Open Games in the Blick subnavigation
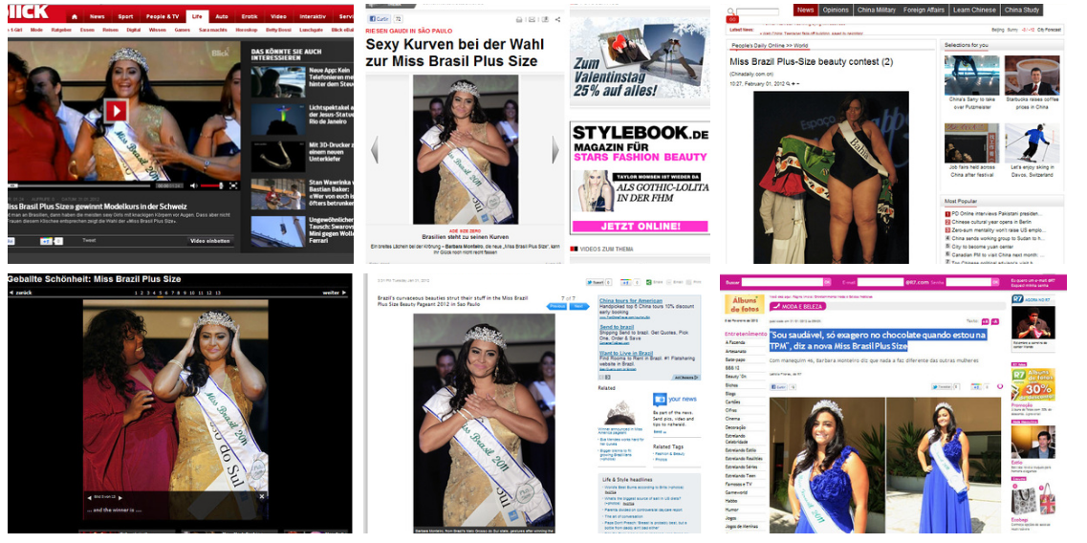 tap(183, 31)
